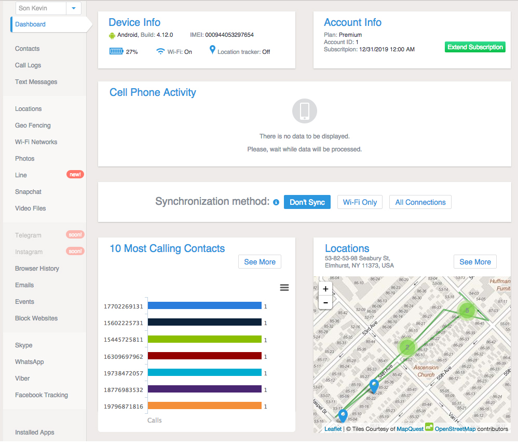Click the location tracker pin icon
Screen dimensions: 518x448
coord(212,50)
